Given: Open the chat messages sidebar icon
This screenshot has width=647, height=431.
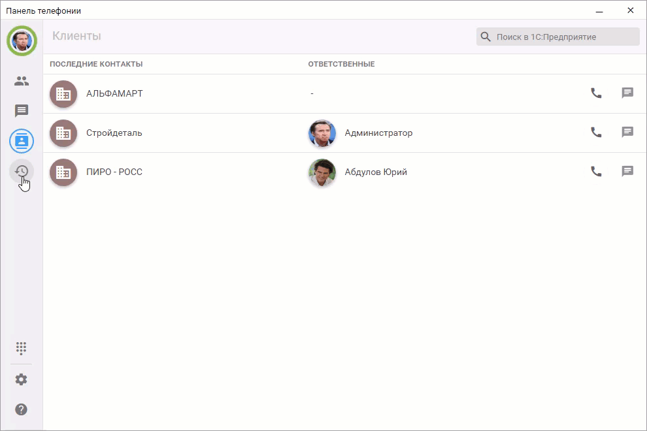Looking at the screenshot, I should tap(22, 111).
